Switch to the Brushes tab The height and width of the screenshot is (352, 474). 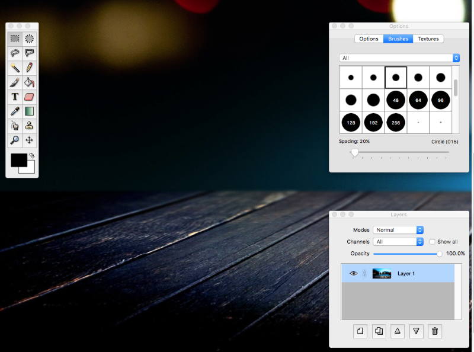[398, 39]
